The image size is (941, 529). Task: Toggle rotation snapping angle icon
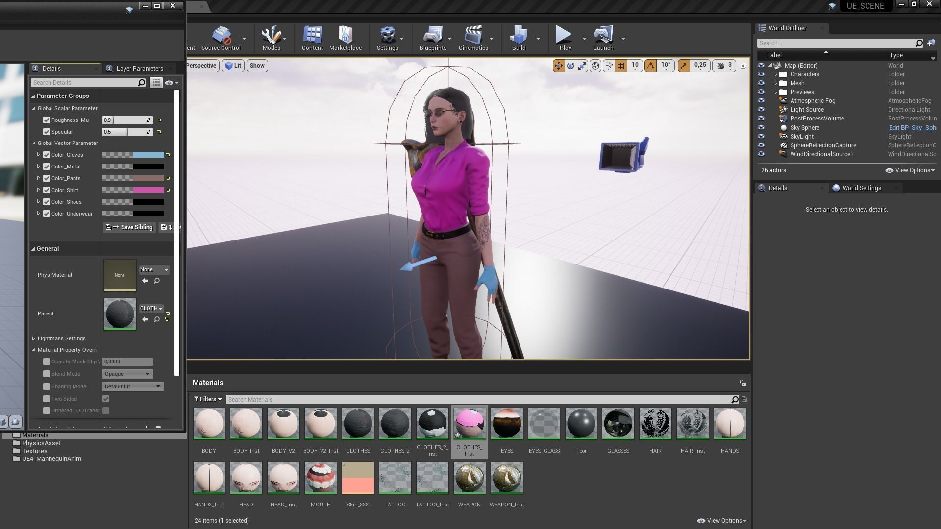tap(650, 66)
